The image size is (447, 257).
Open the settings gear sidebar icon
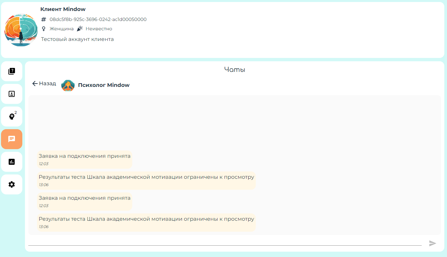click(12, 184)
